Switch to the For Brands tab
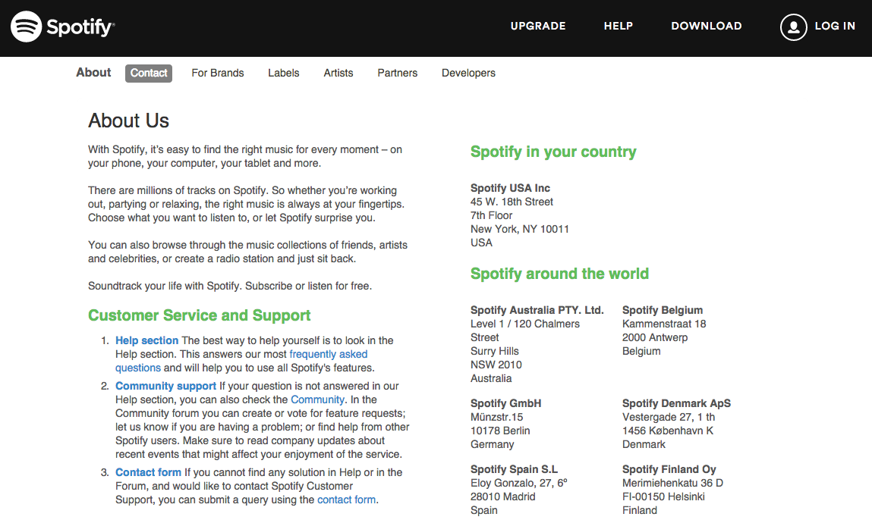This screenshot has width=872, height=520. click(218, 74)
